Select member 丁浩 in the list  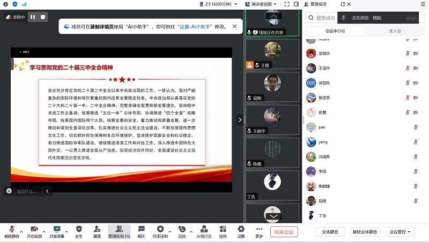[365, 216]
